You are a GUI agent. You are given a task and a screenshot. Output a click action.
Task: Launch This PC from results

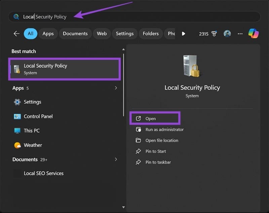pyautogui.click(x=32, y=131)
